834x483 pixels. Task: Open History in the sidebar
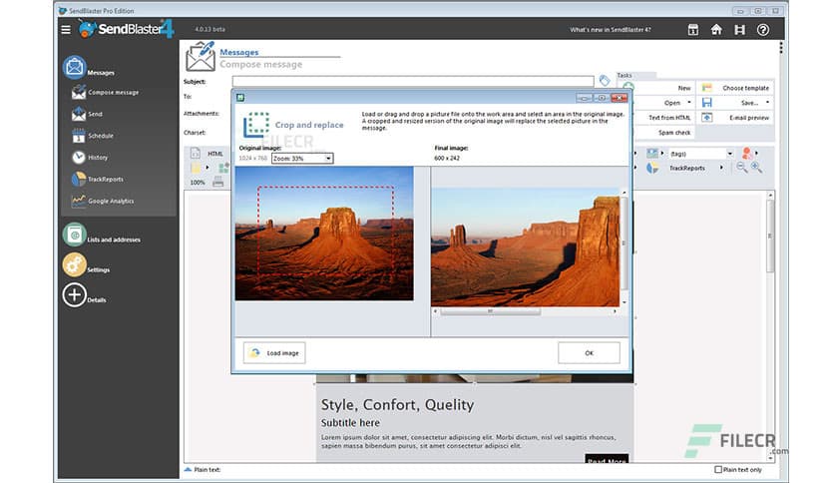tap(90, 158)
